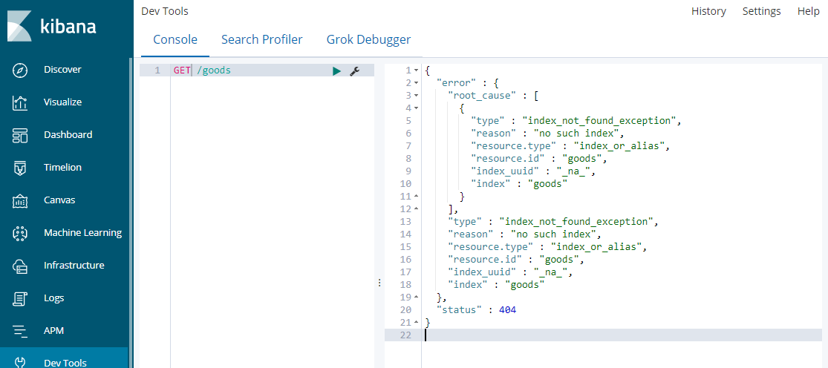
Task: Run the GET /goods request
Action: click(336, 70)
